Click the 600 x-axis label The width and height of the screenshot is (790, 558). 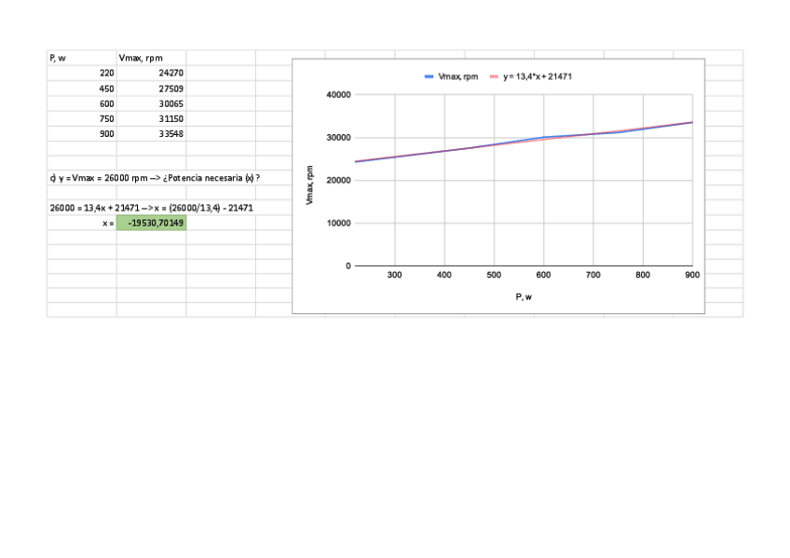[543, 275]
